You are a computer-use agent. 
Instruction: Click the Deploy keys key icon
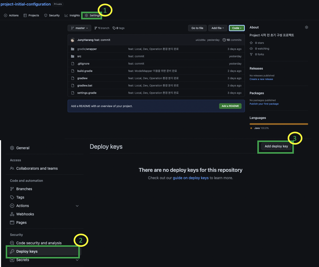click(x=12, y=251)
